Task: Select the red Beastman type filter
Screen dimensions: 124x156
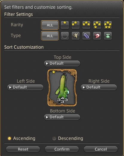Action: click(x=97, y=36)
